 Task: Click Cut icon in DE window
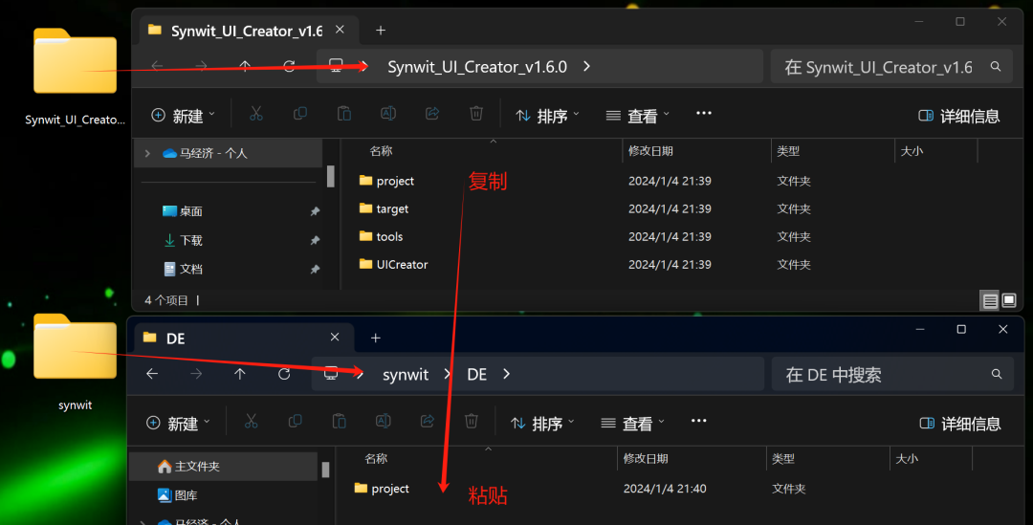(251, 422)
